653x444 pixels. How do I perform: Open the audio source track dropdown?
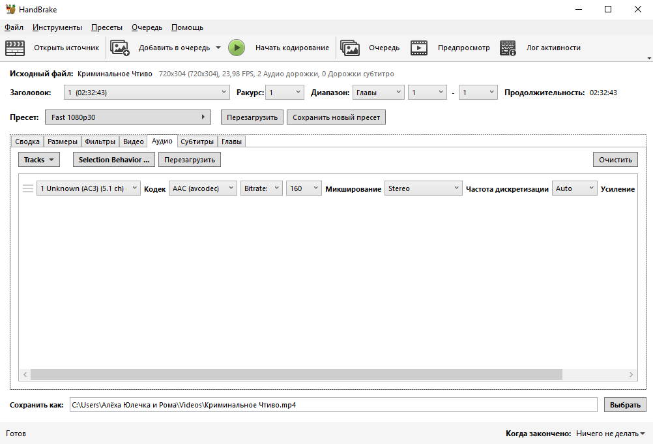88,188
